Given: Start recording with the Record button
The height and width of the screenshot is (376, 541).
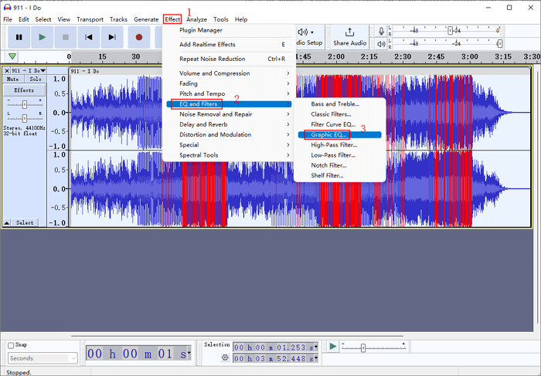Looking at the screenshot, I should pos(139,36).
